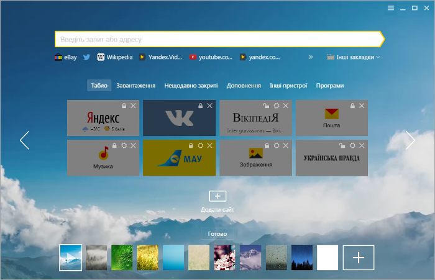Open the eBay bookmark
The image size is (435, 280).
pyautogui.click(x=66, y=57)
